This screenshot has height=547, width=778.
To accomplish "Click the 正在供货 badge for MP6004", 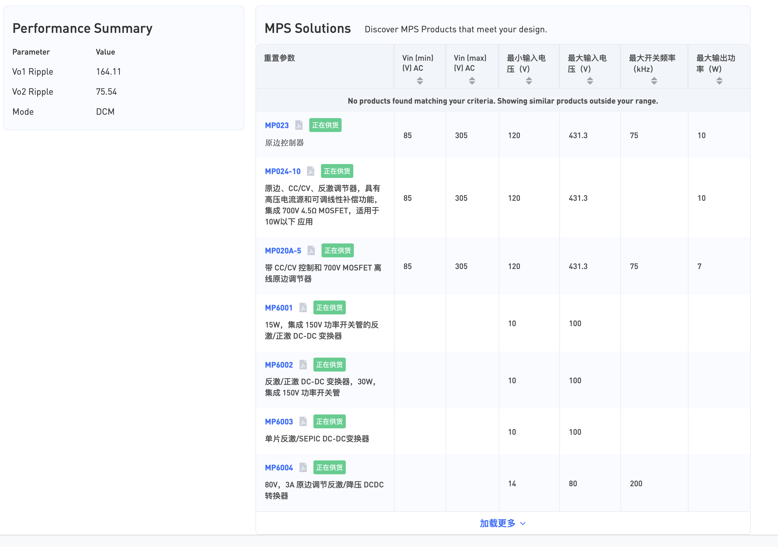I will click(329, 467).
